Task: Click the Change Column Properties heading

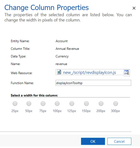Action: pos(46,8)
